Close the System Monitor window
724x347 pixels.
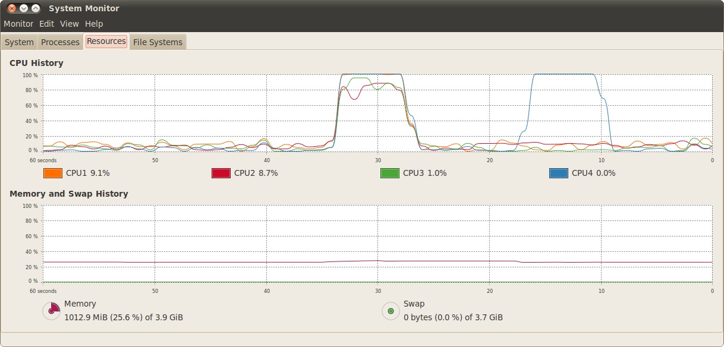(x=11, y=8)
